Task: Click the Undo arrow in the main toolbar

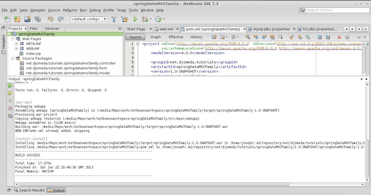Action: (x=51, y=19)
